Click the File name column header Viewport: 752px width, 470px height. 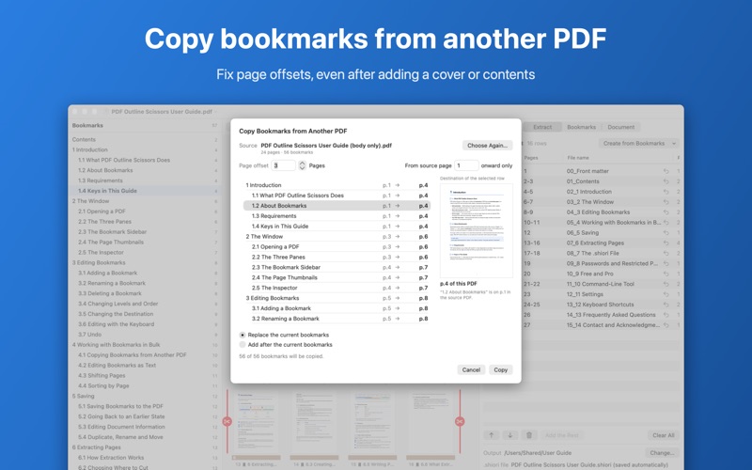578,158
